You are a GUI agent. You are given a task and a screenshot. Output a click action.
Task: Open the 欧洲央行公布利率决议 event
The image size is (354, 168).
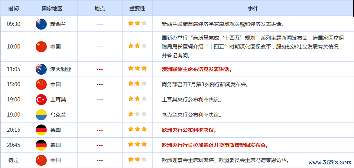[189, 130]
